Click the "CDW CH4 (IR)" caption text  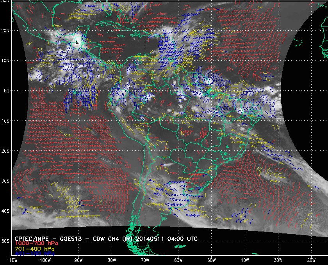tap(112, 239)
